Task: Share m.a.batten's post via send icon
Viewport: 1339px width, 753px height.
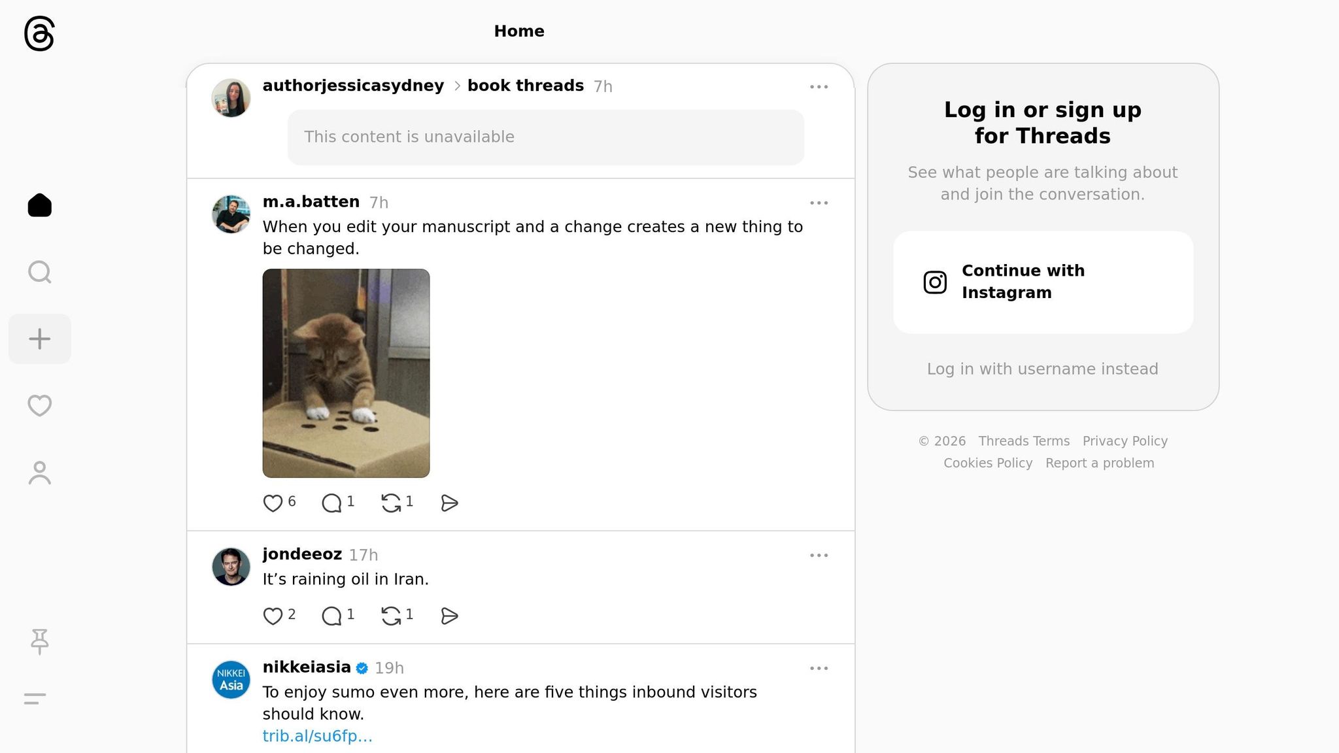Action: [449, 503]
